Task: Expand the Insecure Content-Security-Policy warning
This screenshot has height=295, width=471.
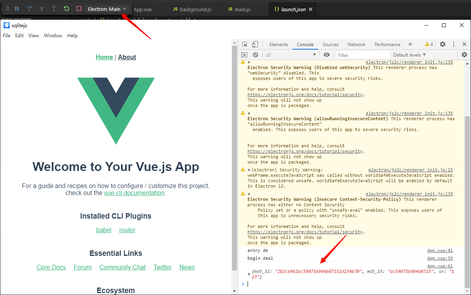Action: click(249, 194)
